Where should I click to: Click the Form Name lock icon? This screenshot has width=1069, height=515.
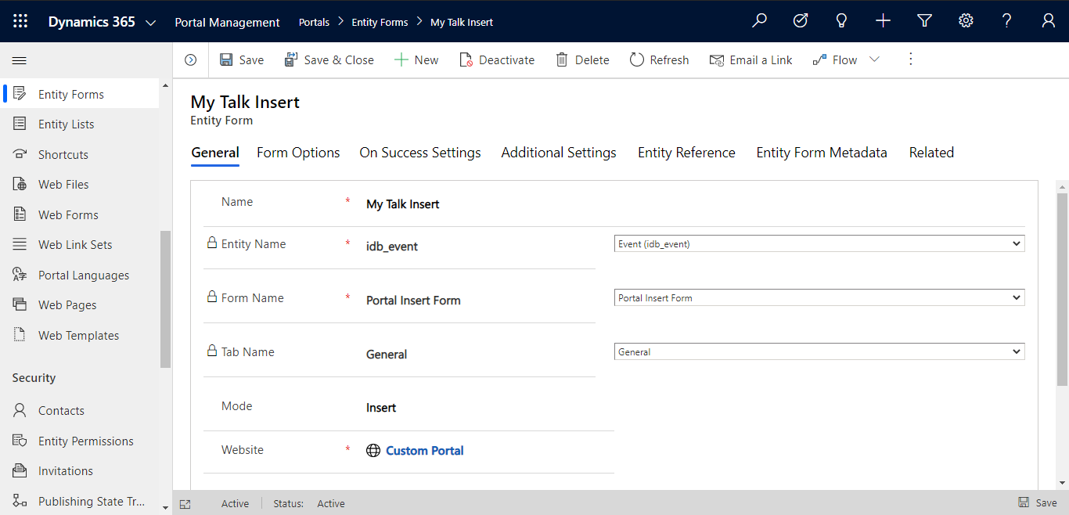coord(211,297)
